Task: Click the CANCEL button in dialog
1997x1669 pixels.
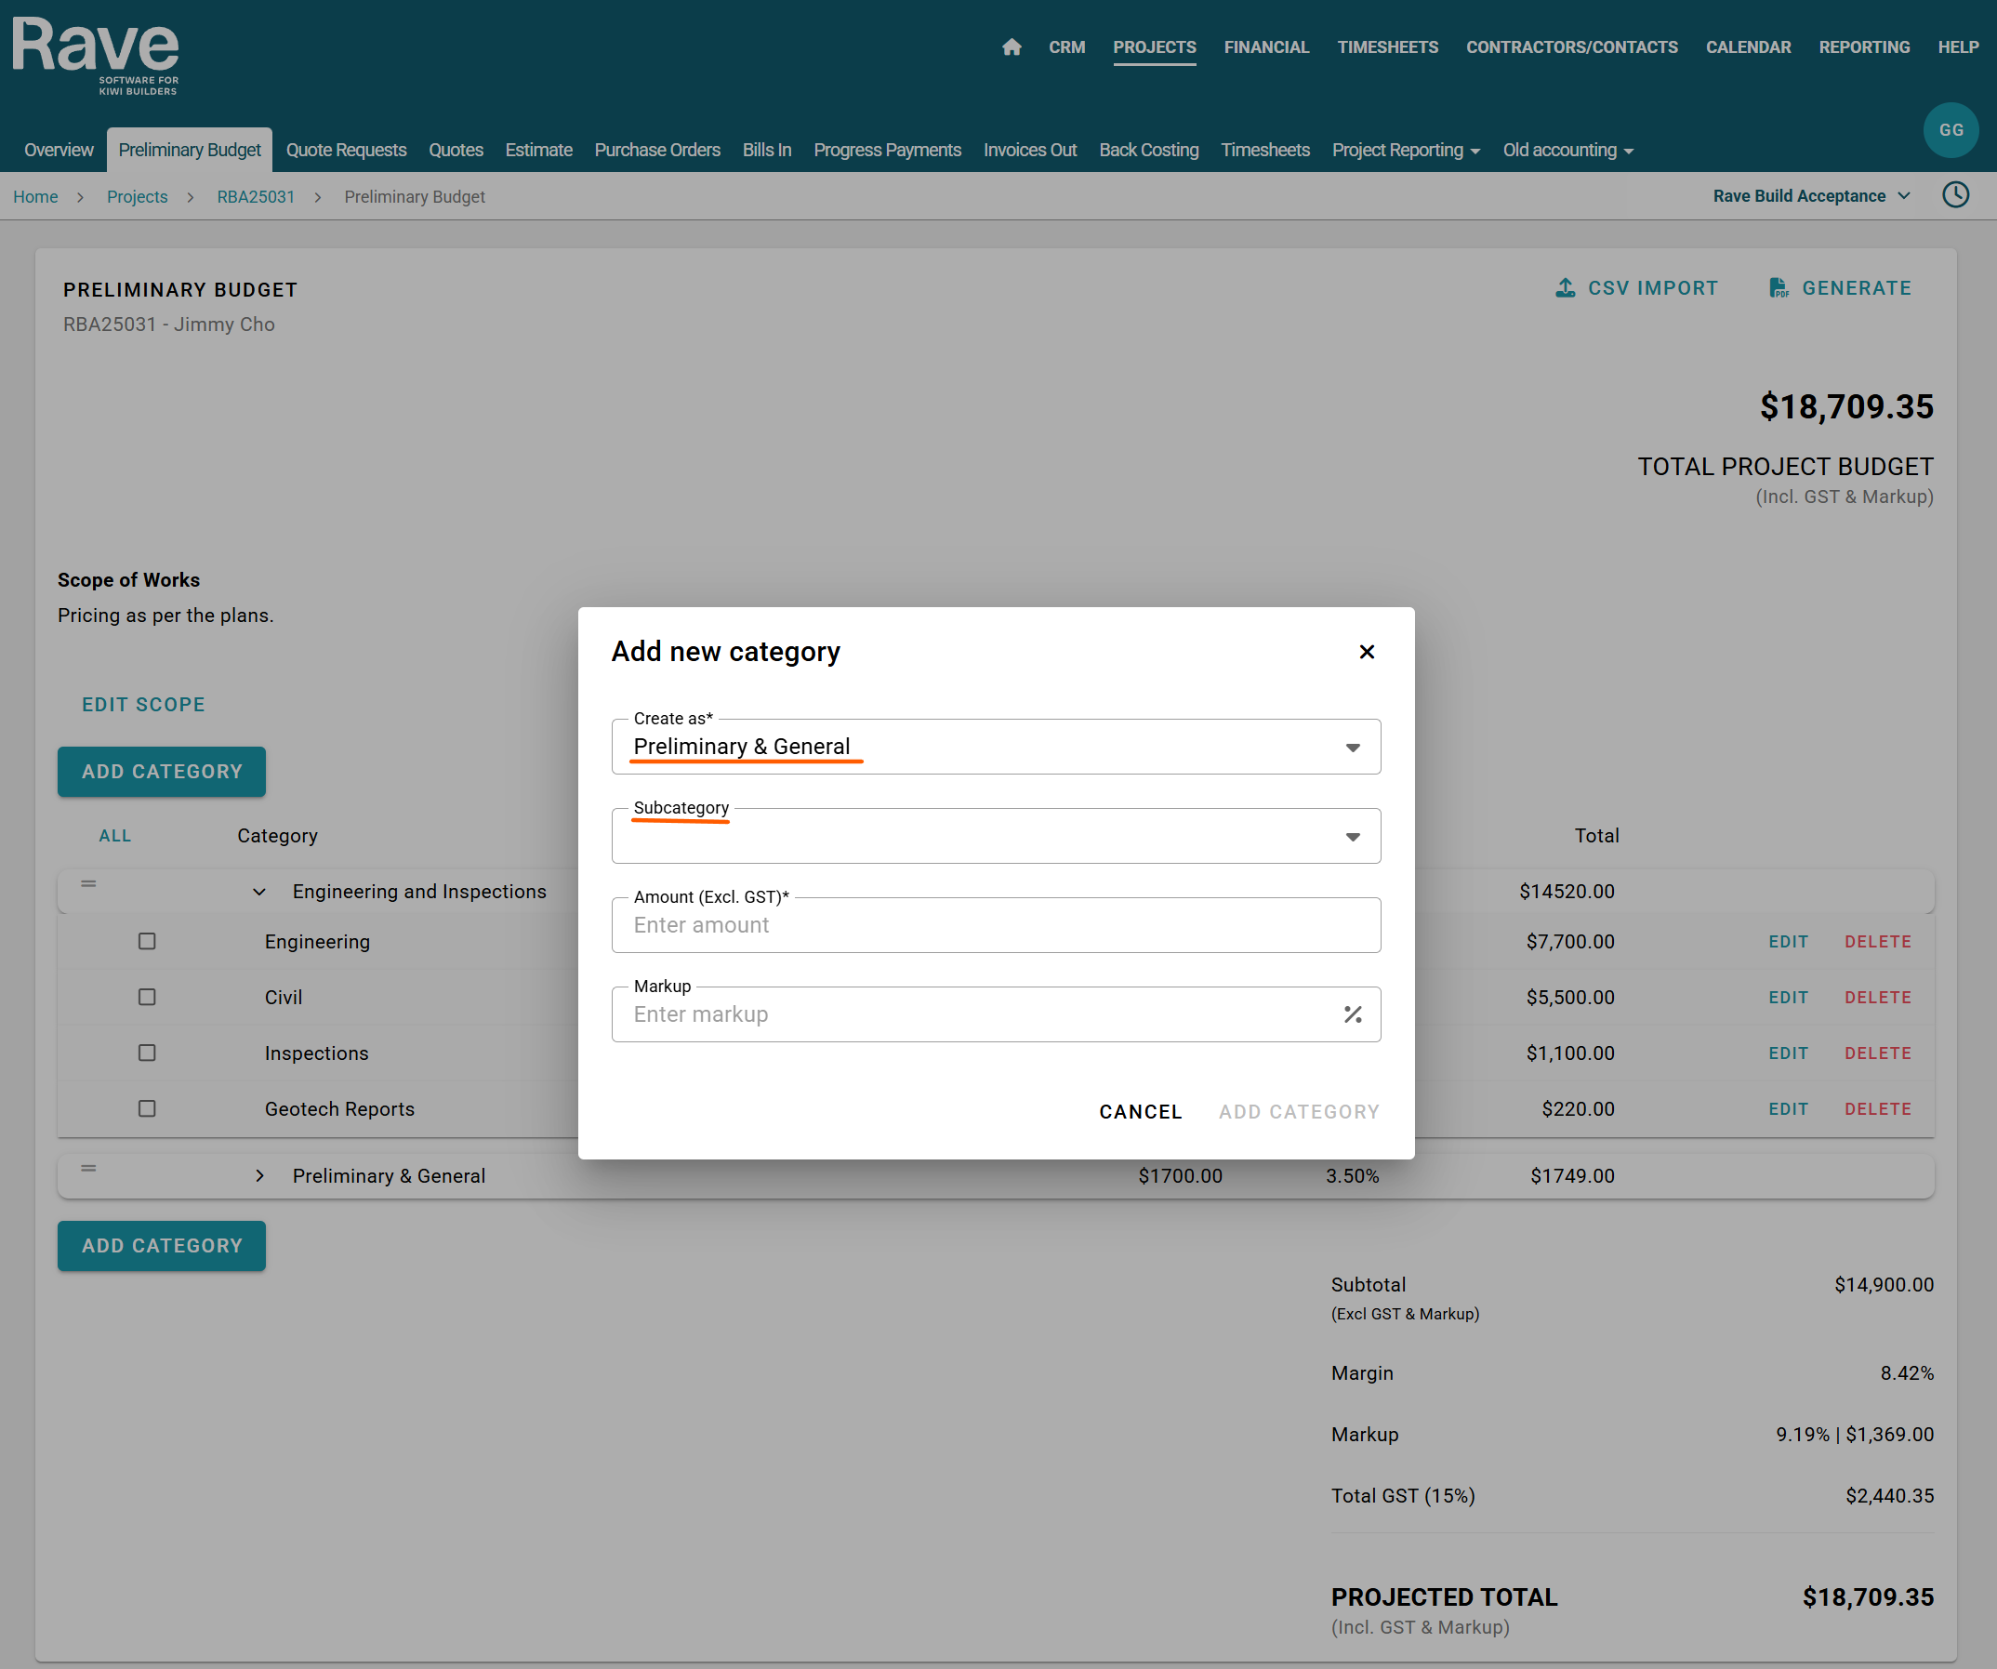Action: 1140,1112
